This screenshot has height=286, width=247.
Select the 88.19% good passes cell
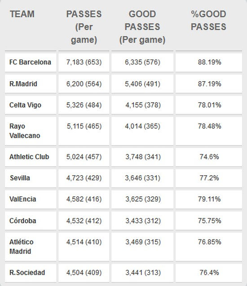[x=210, y=62]
